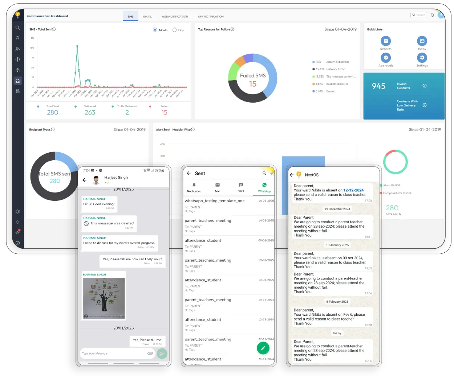Screen dimensions: 454x381
Task: Click the Absent Subscriber blue legend swatch
Action: [313, 62]
